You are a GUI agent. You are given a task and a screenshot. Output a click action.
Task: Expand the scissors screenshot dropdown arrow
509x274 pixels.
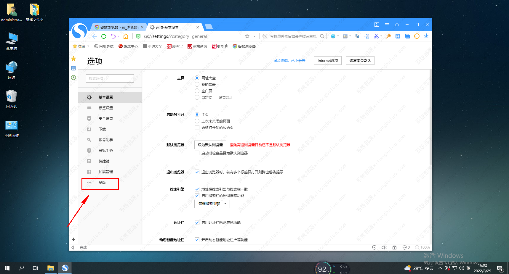381,36
